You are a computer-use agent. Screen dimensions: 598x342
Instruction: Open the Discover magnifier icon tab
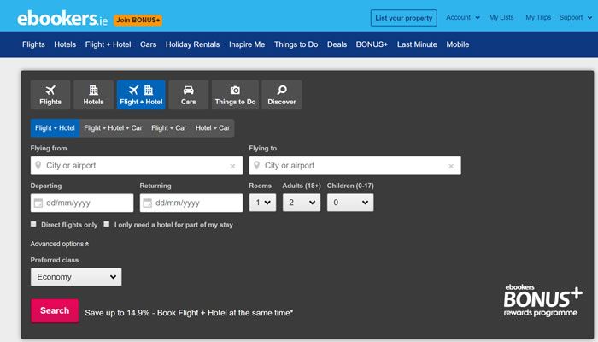tap(281, 95)
